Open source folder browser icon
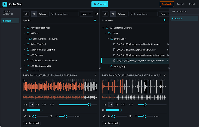 26,14
